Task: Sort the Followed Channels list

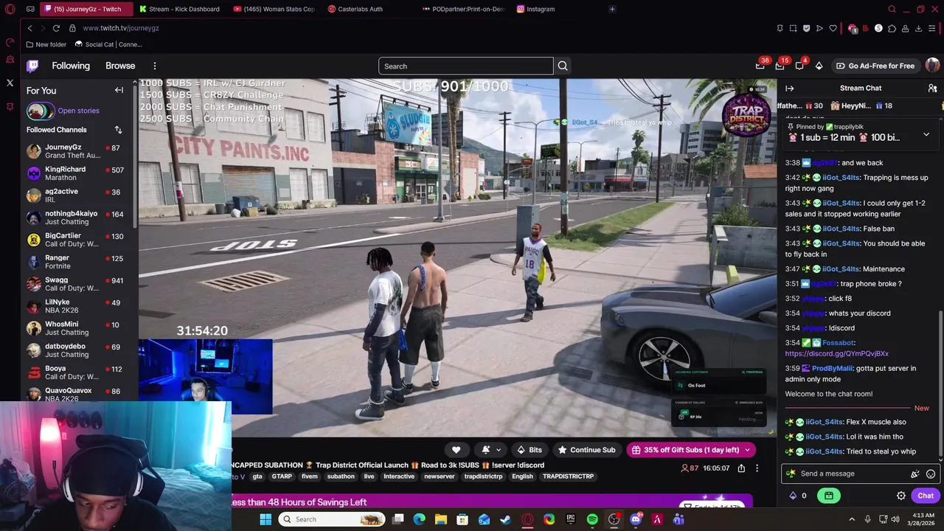Action: (118, 130)
